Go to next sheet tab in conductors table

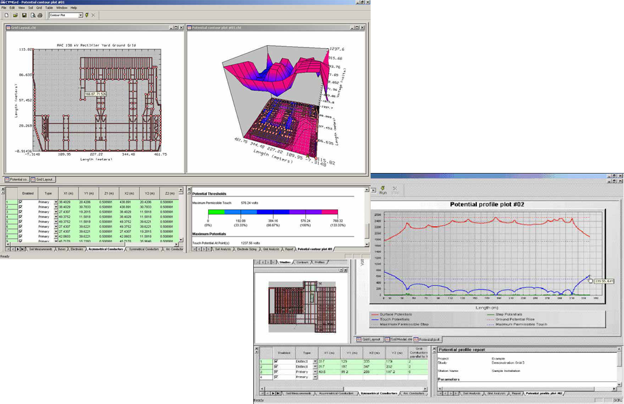(17, 249)
